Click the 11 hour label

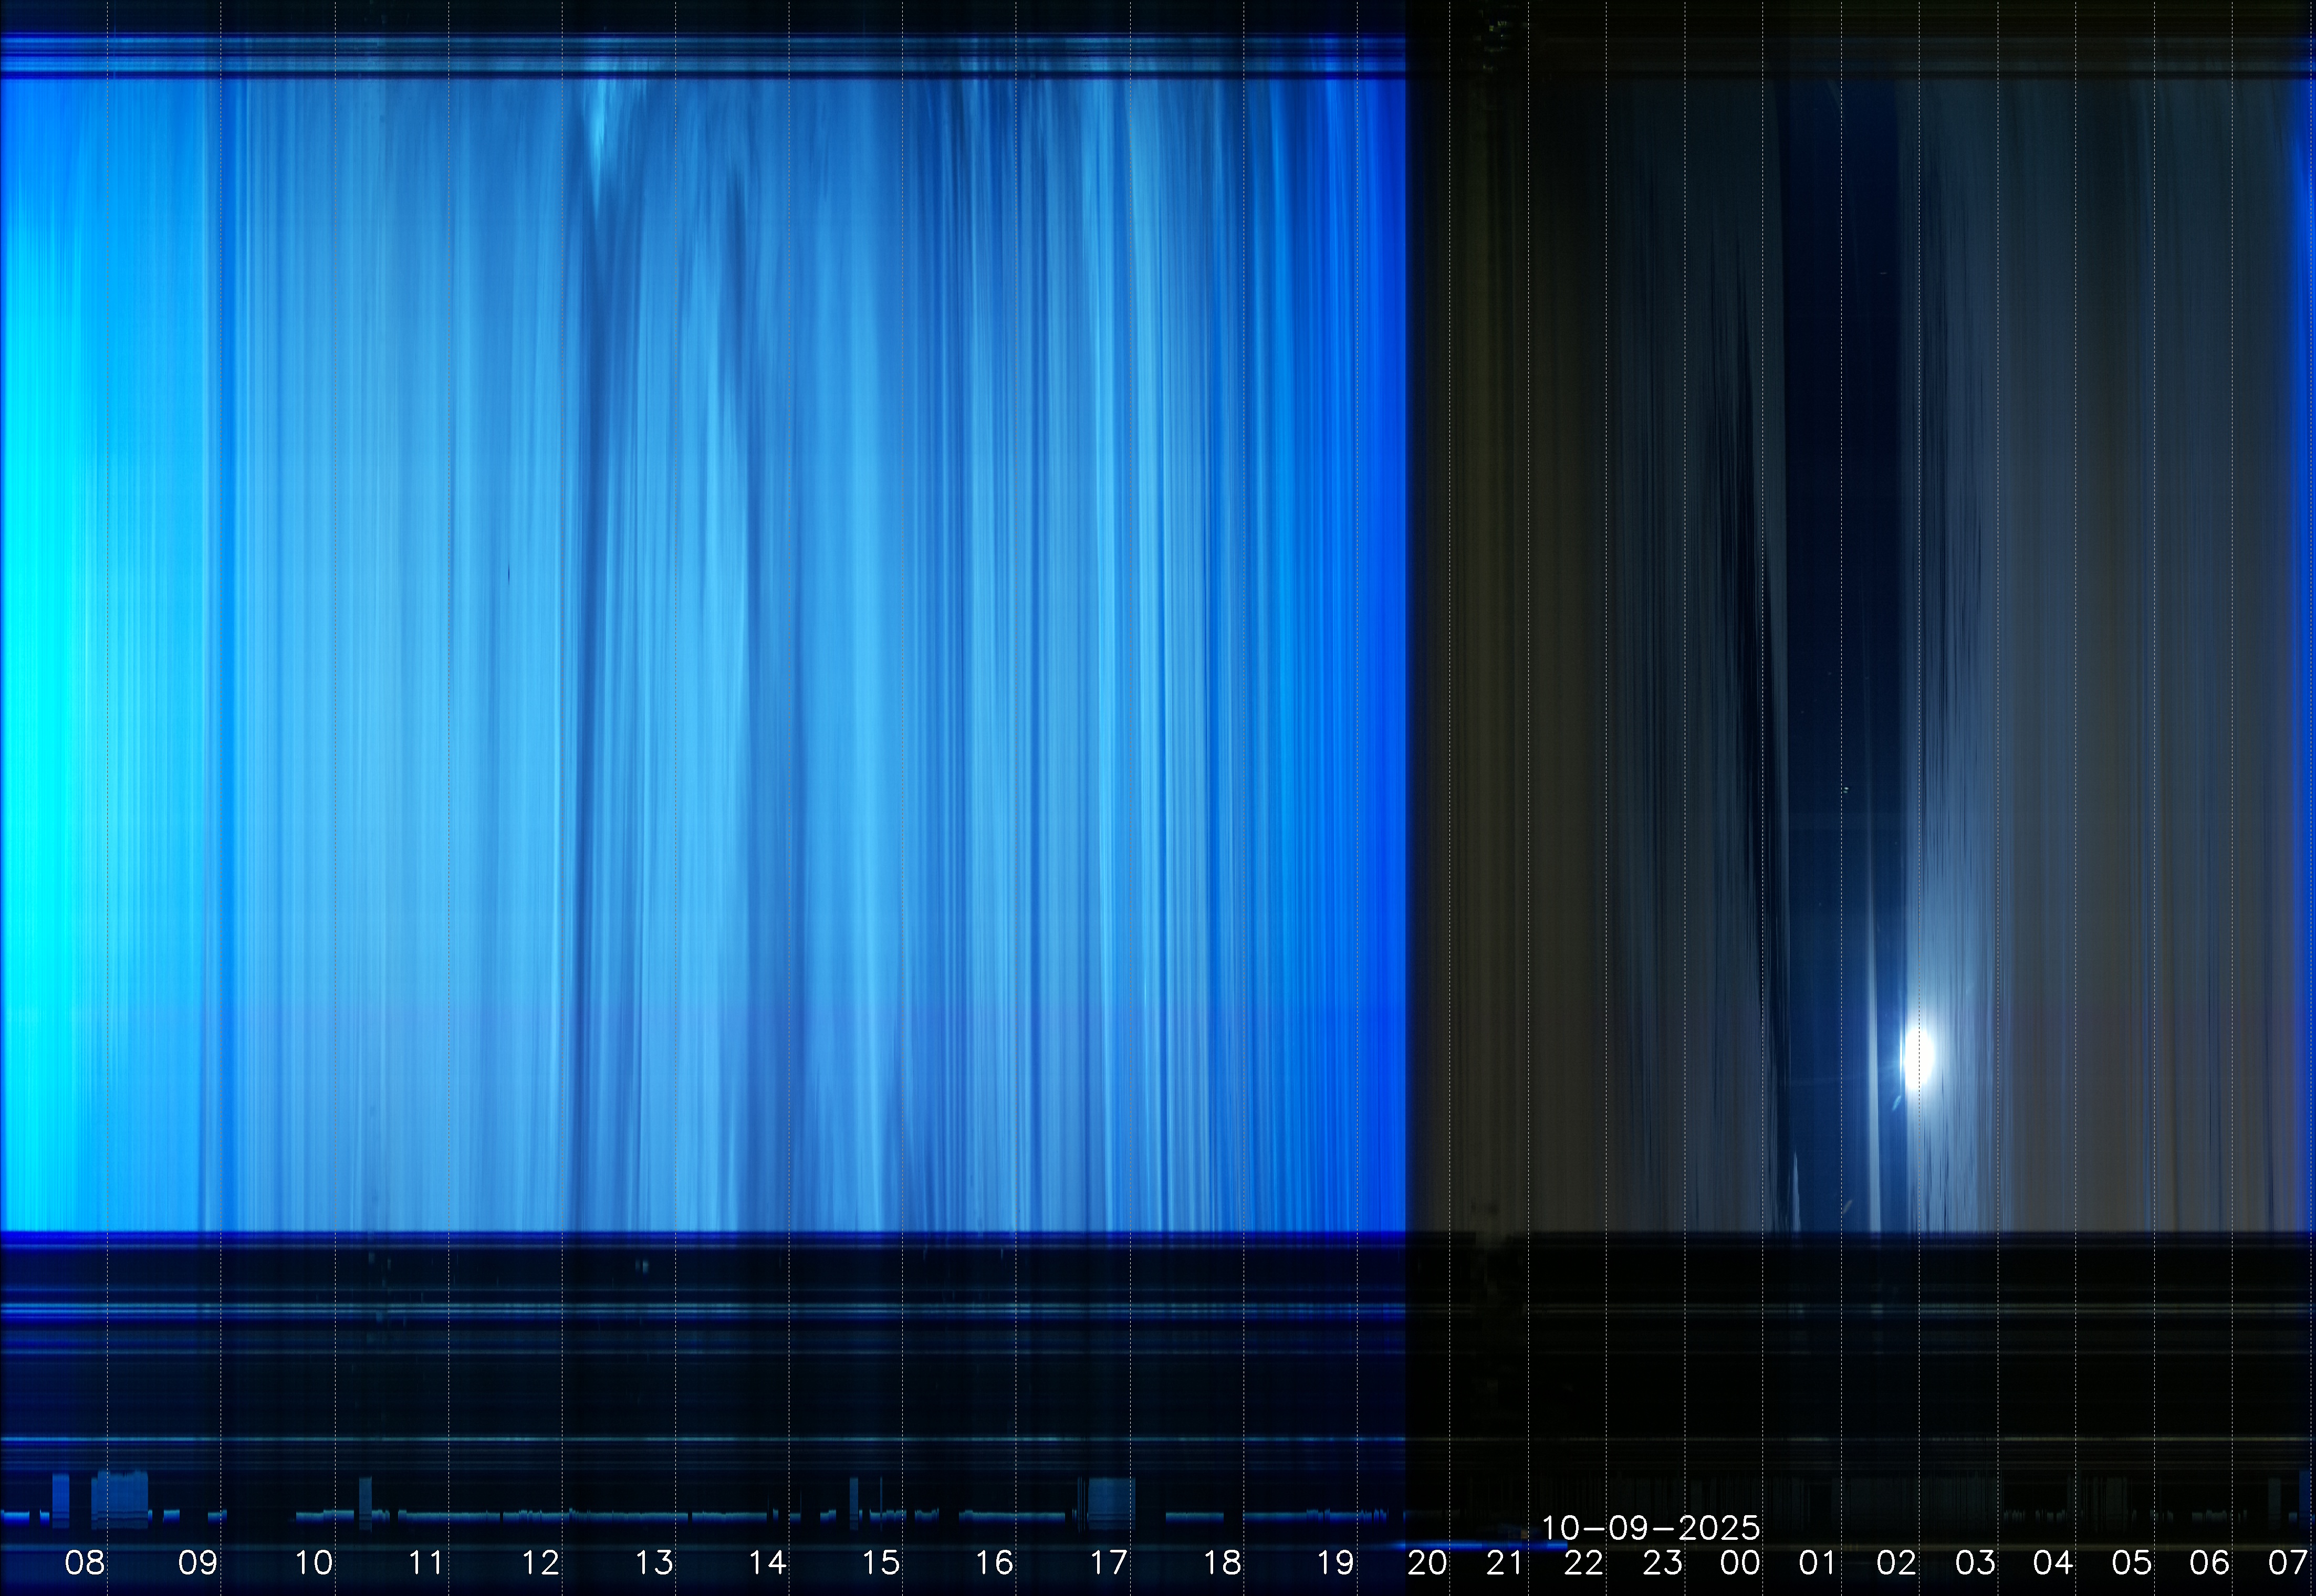426,1562
